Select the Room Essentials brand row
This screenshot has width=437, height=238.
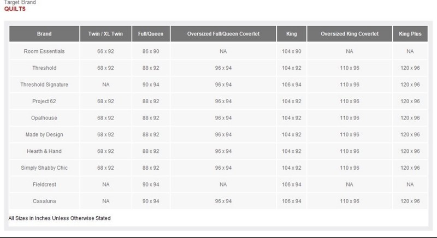point(218,51)
